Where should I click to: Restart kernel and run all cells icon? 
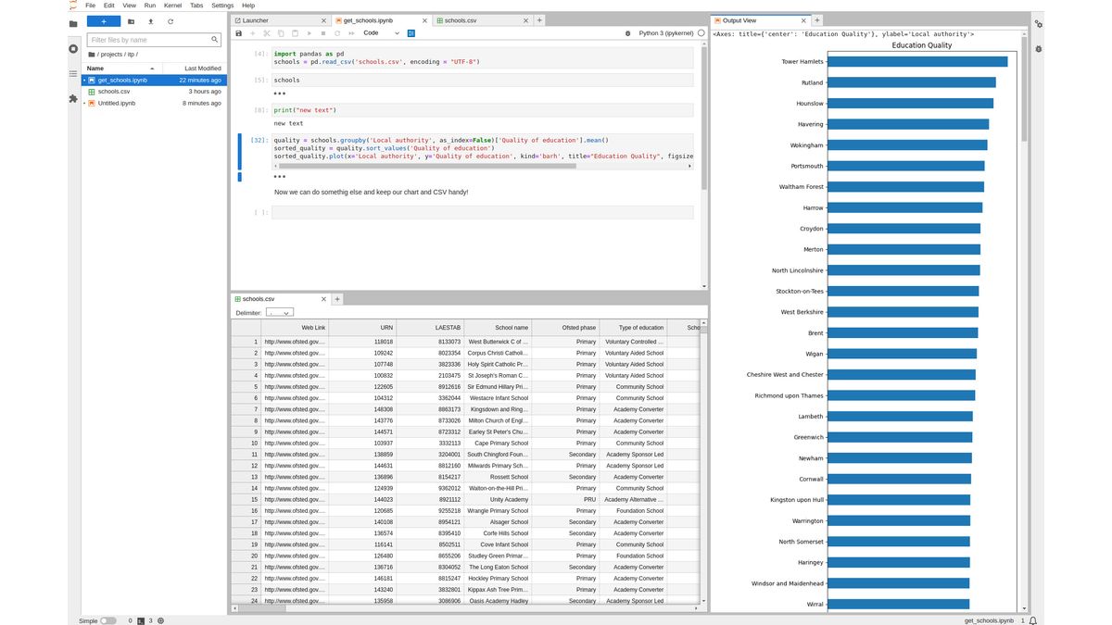352,32
